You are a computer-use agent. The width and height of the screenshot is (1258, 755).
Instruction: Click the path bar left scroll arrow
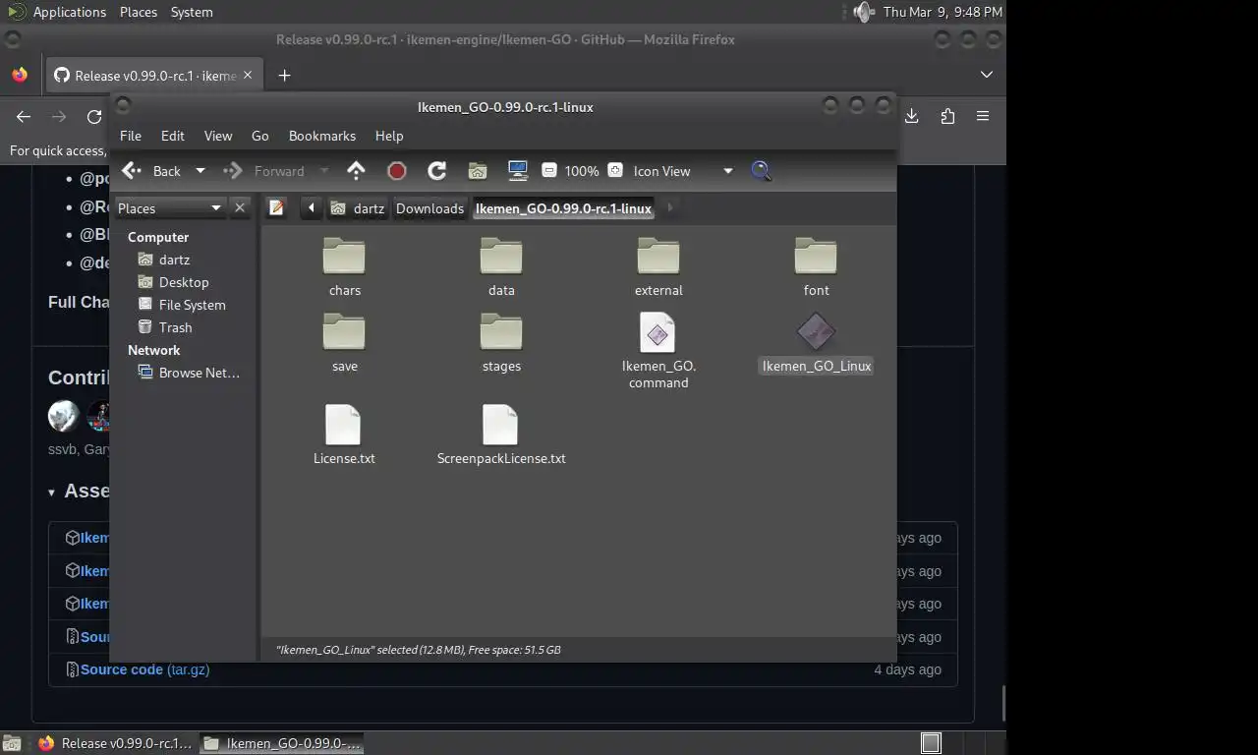[311, 207]
